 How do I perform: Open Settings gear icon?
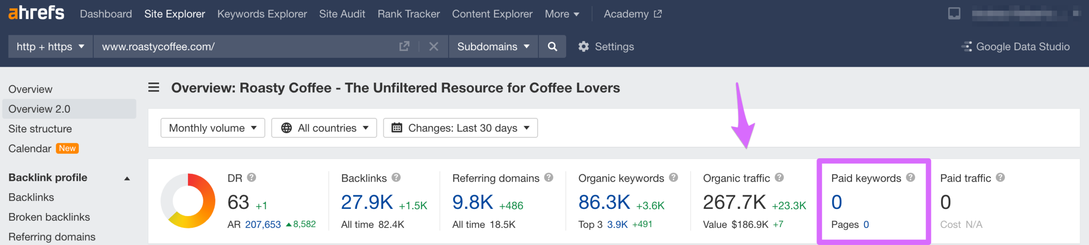tap(584, 46)
